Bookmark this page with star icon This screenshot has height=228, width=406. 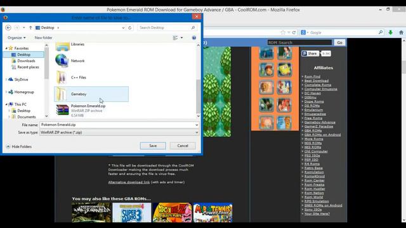point(283,32)
